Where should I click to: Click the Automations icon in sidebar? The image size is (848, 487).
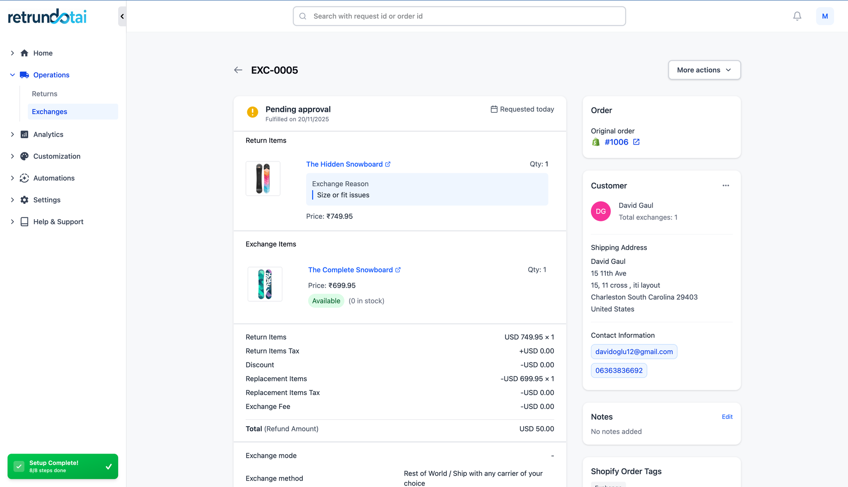pos(24,178)
